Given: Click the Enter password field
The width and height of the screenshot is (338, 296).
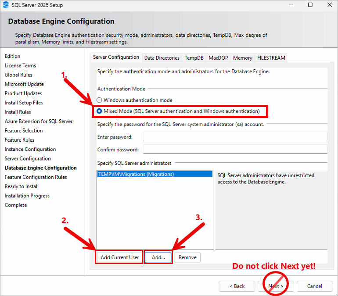Looking at the screenshot, I should tap(235, 137).
